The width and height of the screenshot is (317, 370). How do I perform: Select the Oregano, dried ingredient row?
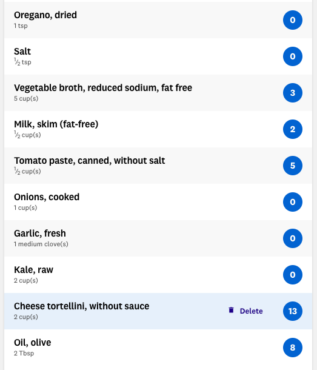pyautogui.click(x=158, y=20)
